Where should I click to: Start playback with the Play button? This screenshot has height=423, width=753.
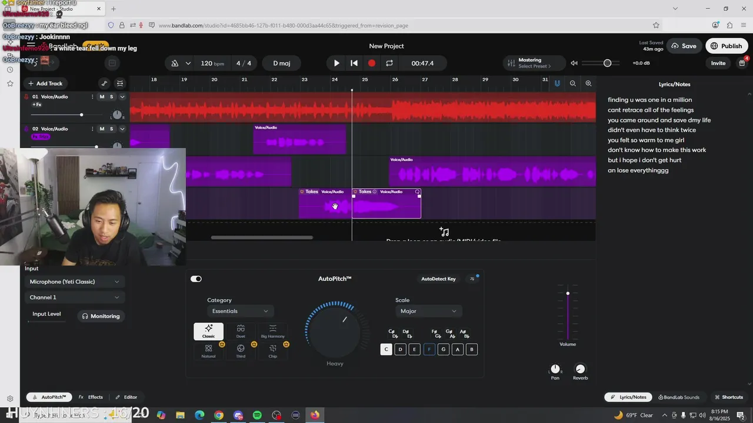(x=336, y=63)
